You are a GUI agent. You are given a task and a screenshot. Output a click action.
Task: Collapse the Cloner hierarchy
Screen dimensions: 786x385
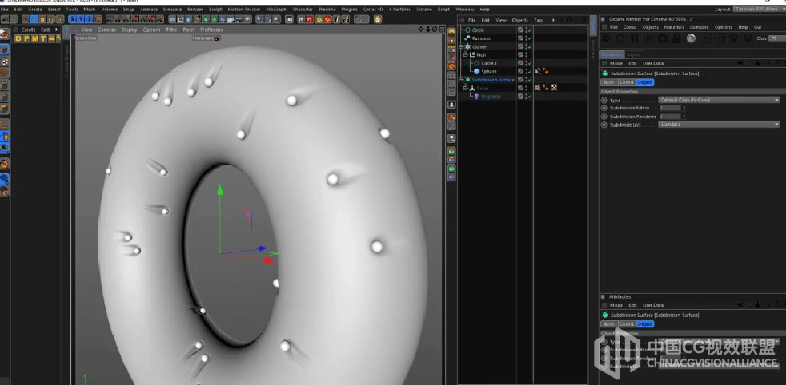pos(461,46)
